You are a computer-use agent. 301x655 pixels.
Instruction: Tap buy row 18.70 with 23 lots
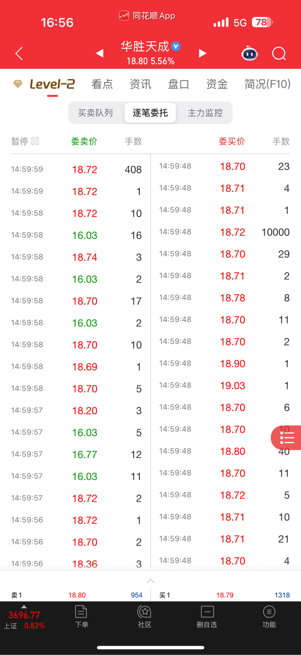coord(224,166)
